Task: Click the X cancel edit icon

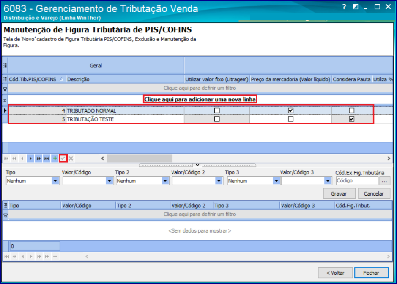Action: tap(71, 158)
